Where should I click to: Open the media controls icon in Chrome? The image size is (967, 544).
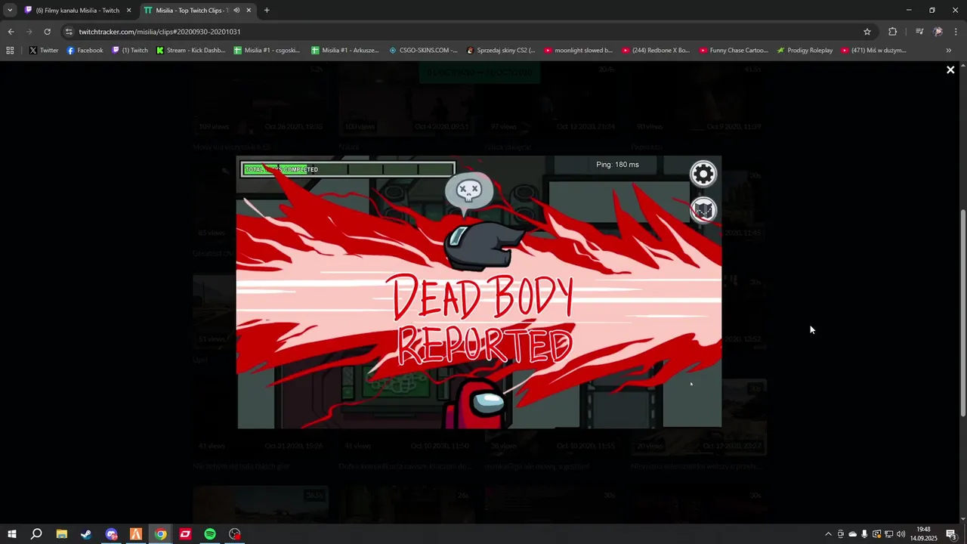tap(919, 32)
